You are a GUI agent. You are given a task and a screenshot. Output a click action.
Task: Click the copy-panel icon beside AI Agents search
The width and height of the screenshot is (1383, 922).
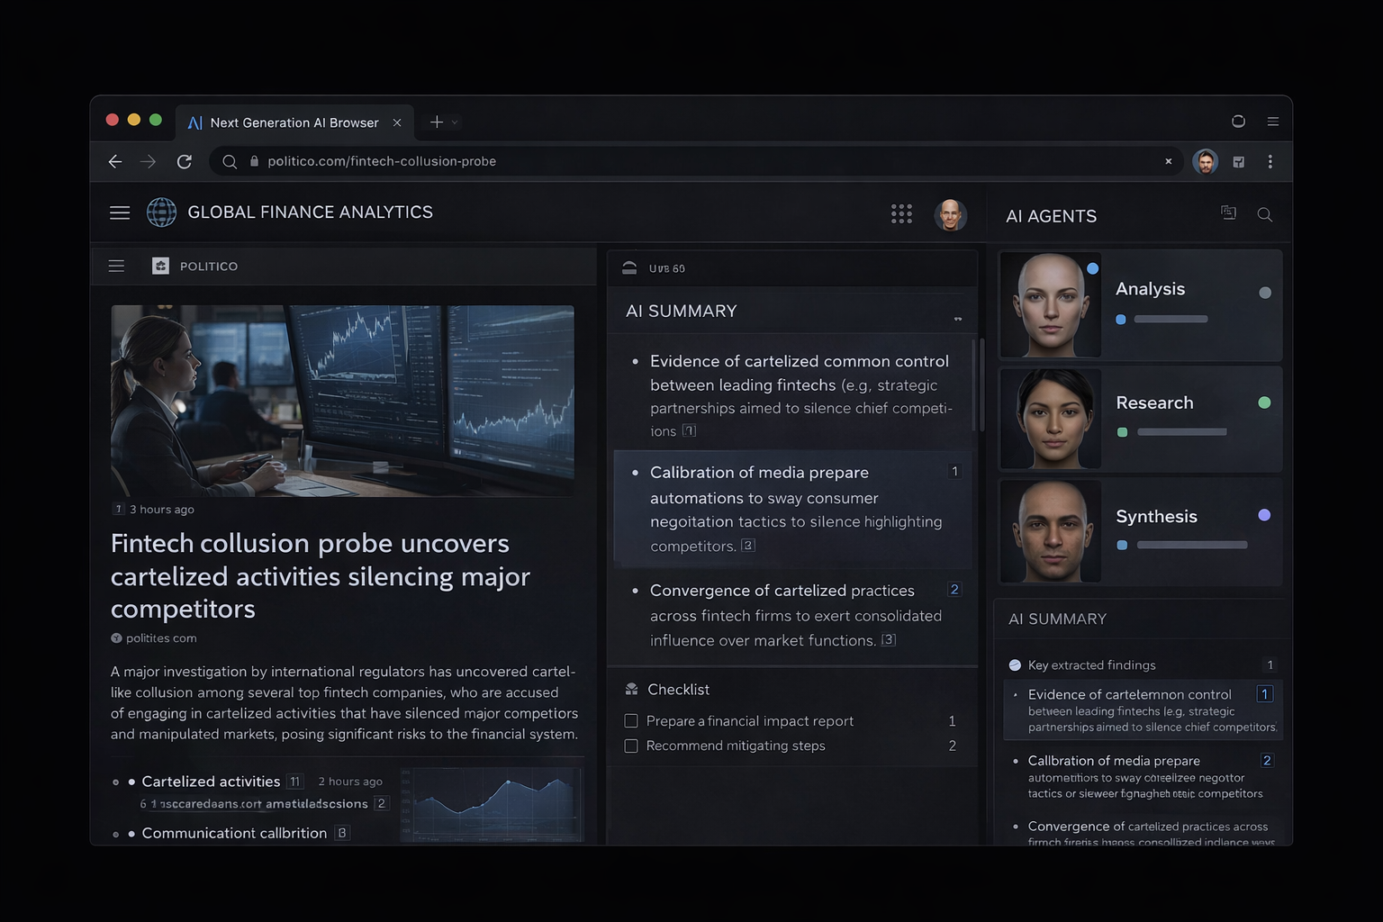(1228, 213)
